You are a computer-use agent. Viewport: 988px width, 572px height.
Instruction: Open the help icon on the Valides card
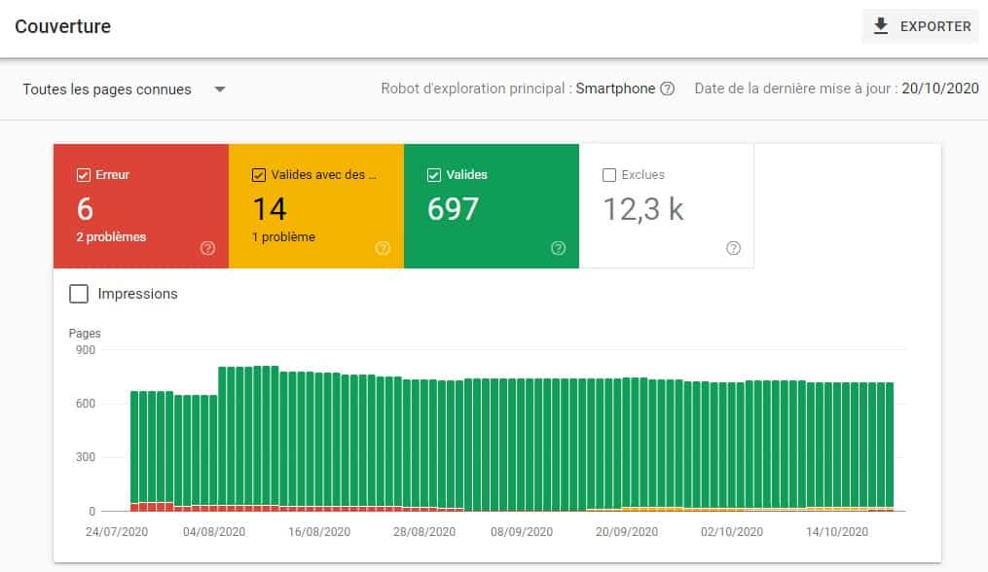(x=559, y=248)
